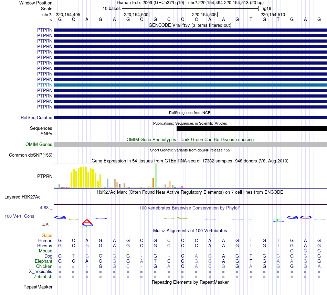Click the 'Human Feb. 2009 (GRCh37/hg19)' header text
Image resolution: width=327 pixels, height=295 pixels.
click(150, 3)
